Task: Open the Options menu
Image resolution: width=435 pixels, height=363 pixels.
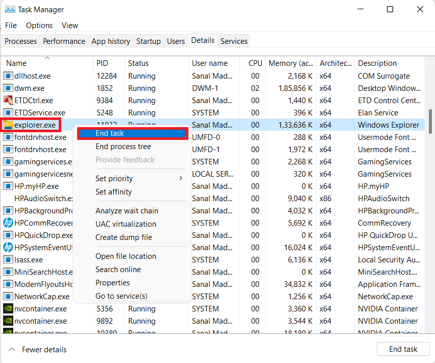Action: point(39,26)
